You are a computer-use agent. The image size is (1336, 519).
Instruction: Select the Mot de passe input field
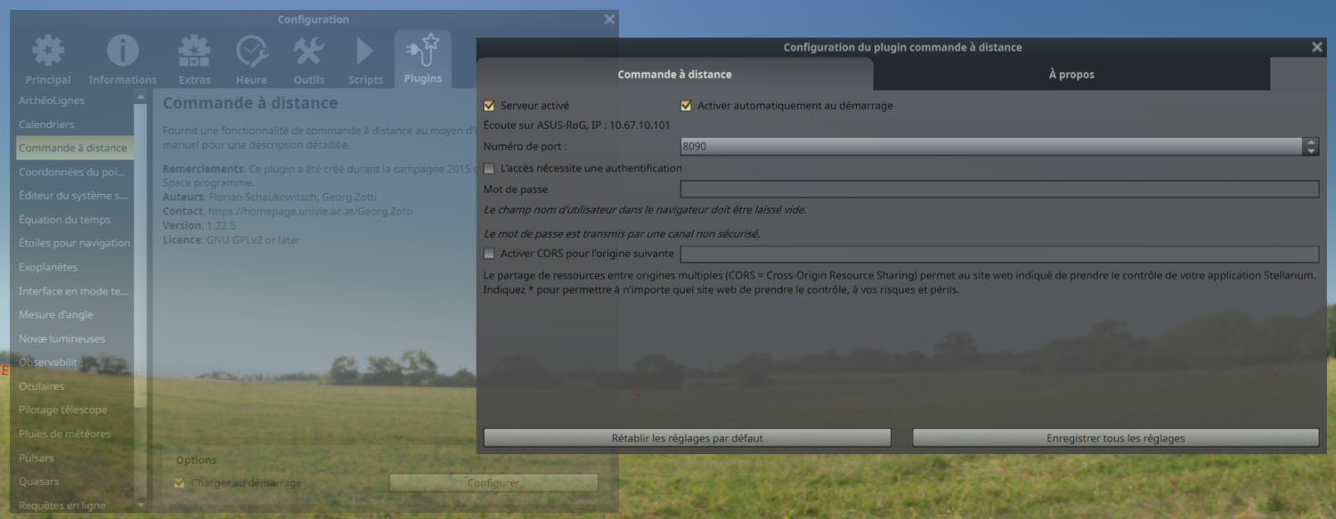click(998, 189)
